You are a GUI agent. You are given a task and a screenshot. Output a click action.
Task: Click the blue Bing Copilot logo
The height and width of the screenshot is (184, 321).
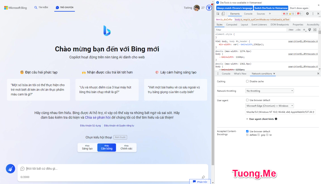107,31
